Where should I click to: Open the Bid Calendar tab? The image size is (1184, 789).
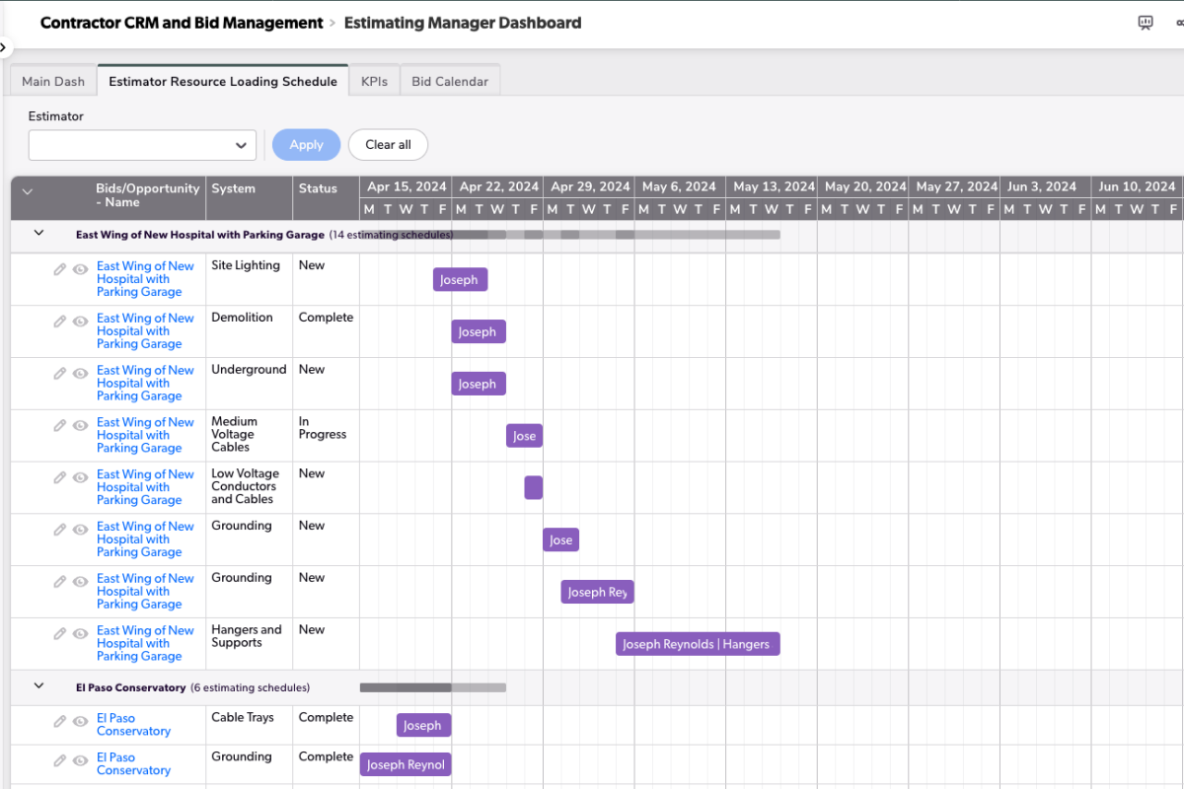(450, 81)
